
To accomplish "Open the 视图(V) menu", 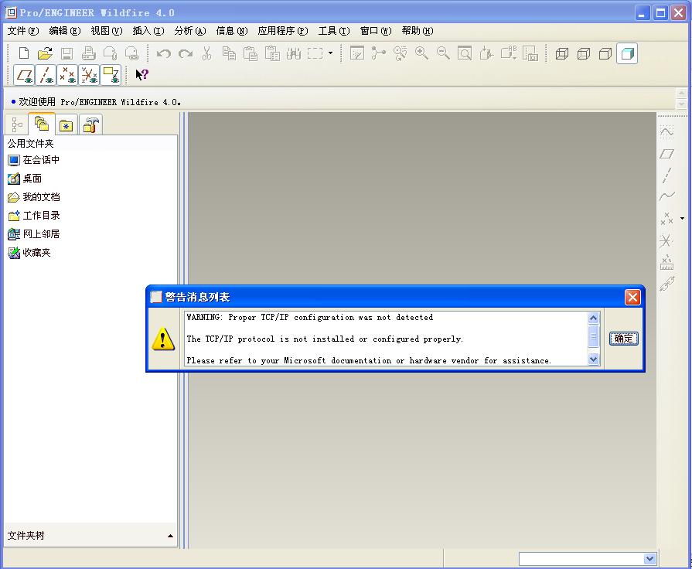I will pyautogui.click(x=107, y=31).
